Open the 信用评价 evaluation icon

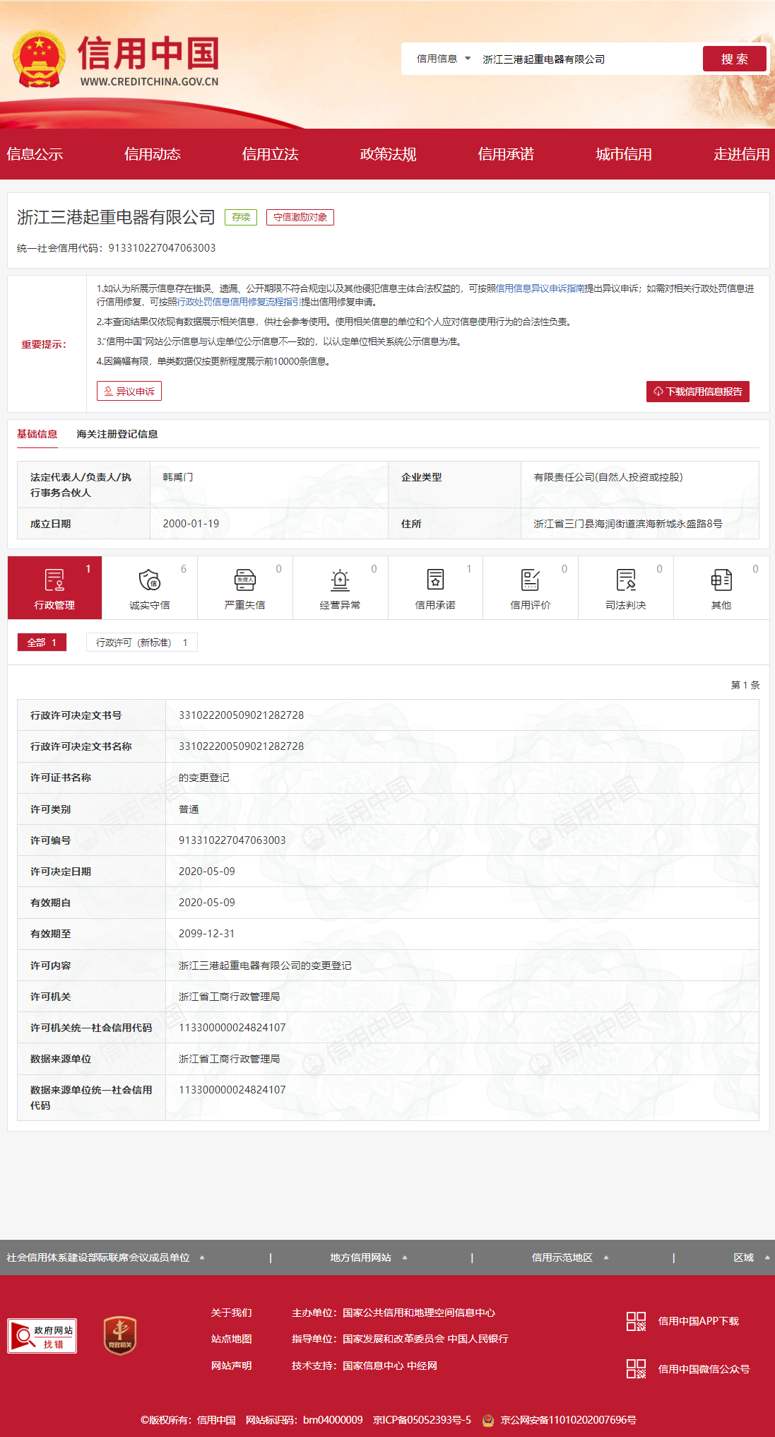(x=531, y=580)
